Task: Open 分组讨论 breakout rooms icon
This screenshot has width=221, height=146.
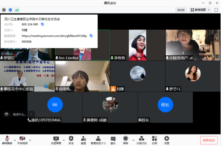Action: click(141, 140)
